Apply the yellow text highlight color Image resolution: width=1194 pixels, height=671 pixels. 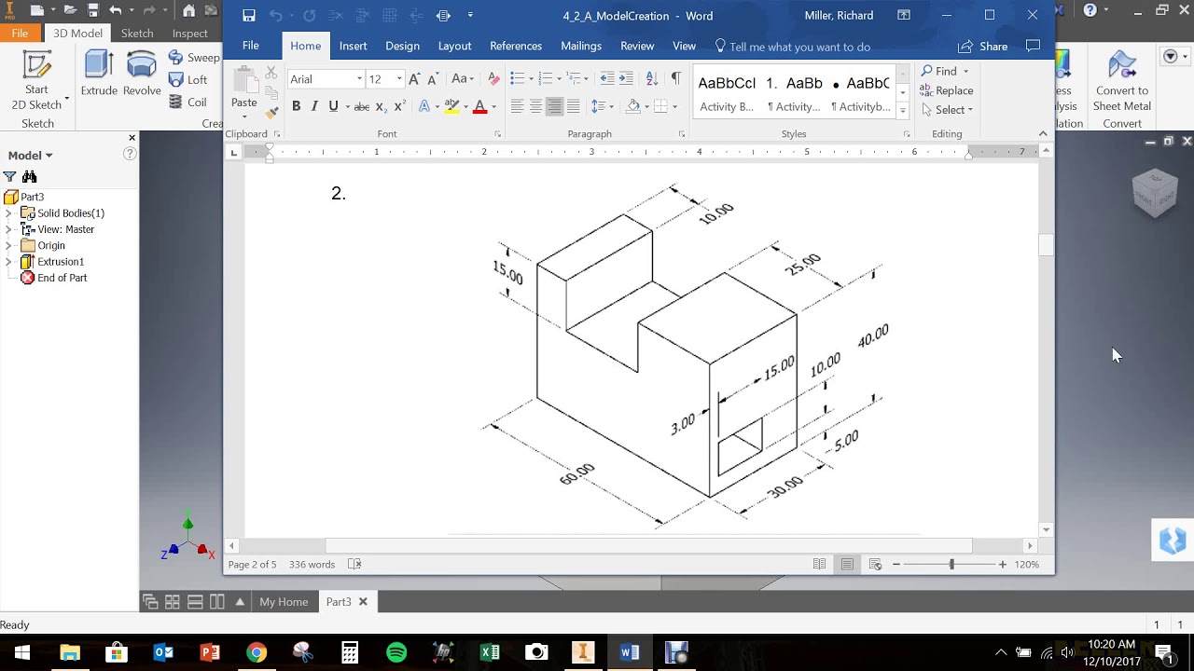[451, 106]
